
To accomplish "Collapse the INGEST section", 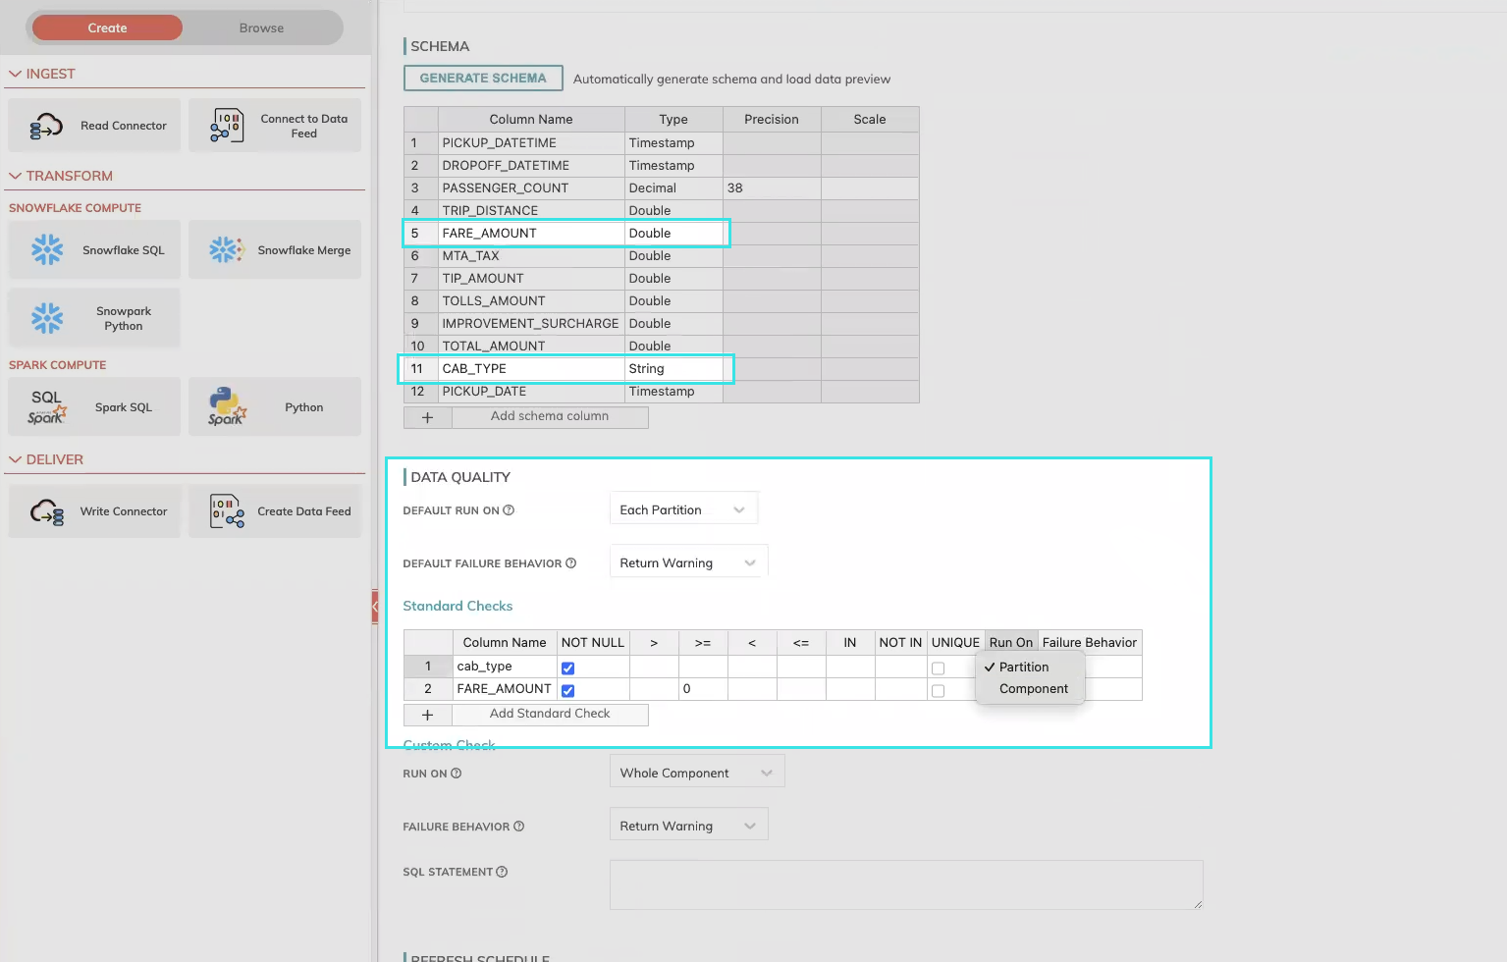I will pos(15,74).
